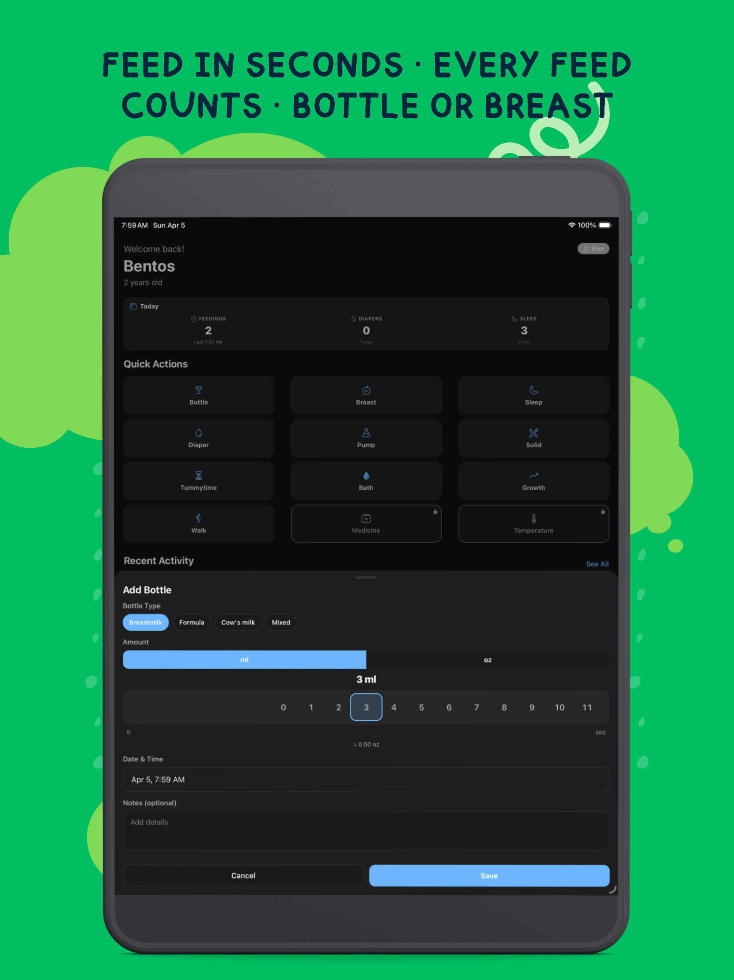Screen dimensions: 734x980
Task: Switch amount unit to ml
Action: pyautogui.click(x=244, y=660)
